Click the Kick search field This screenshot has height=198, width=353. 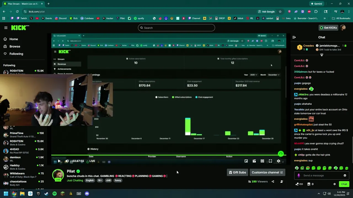(x=176, y=28)
